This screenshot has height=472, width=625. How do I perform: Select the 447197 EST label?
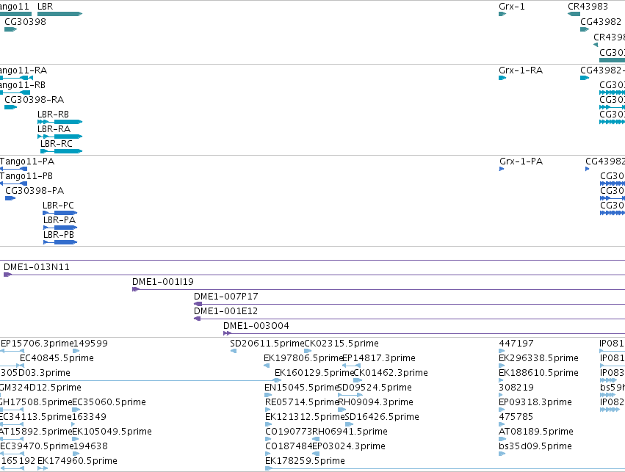click(516, 344)
